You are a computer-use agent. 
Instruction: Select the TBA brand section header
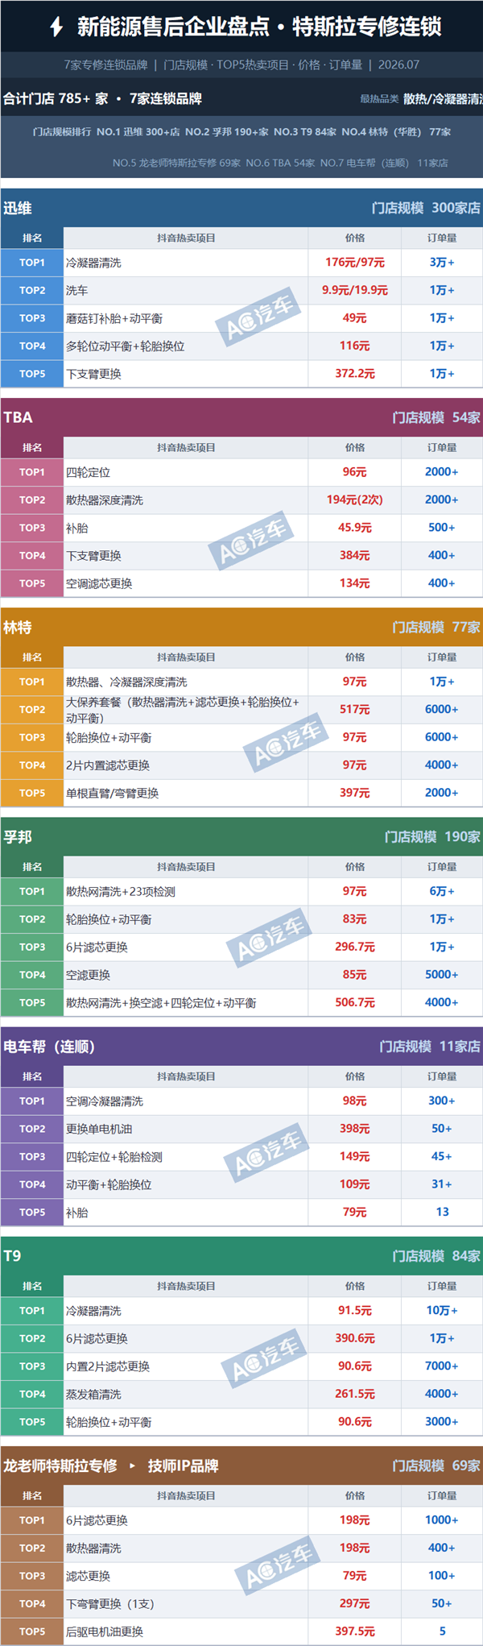[242, 417]
